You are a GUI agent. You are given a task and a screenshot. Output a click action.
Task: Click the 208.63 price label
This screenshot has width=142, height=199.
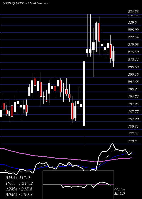133,67
